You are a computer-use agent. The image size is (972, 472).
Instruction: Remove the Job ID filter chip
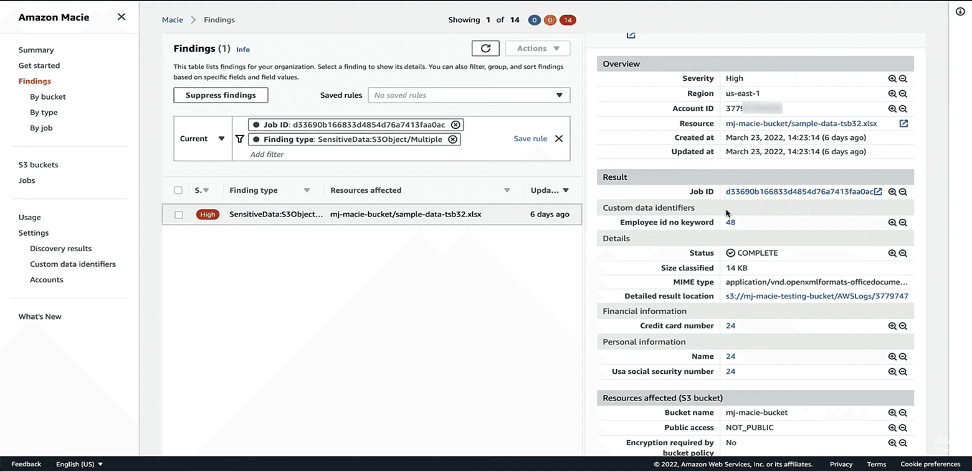[455, 124]
